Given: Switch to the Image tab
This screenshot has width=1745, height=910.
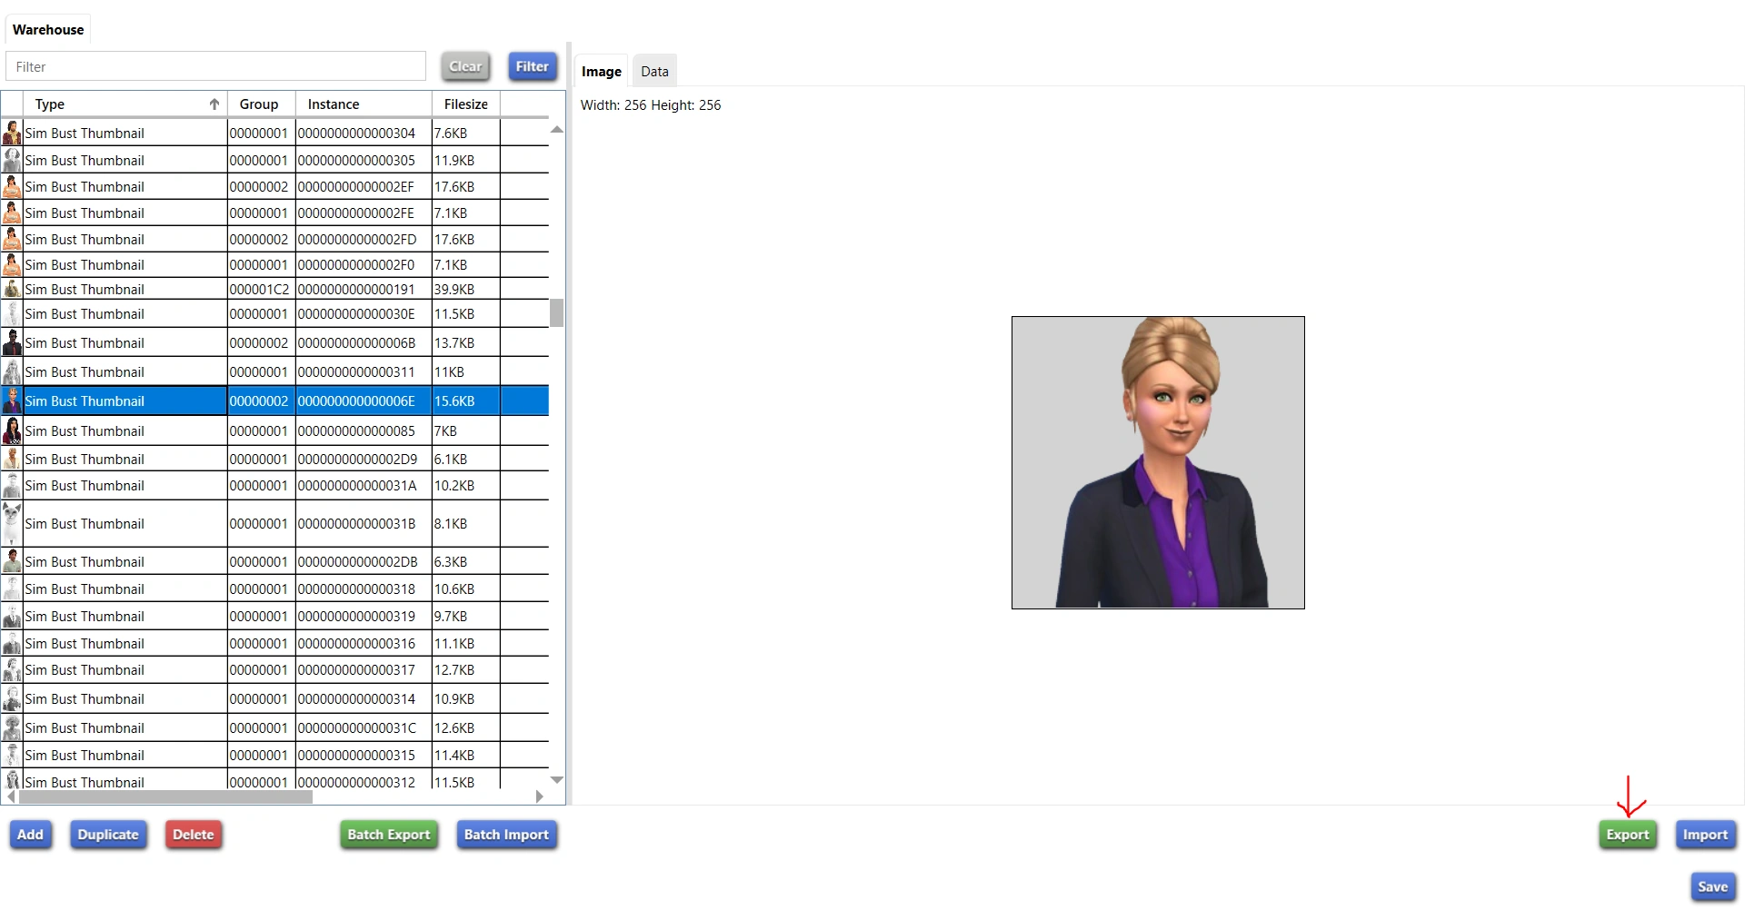Looking at the screenshot, I should 602,71.
